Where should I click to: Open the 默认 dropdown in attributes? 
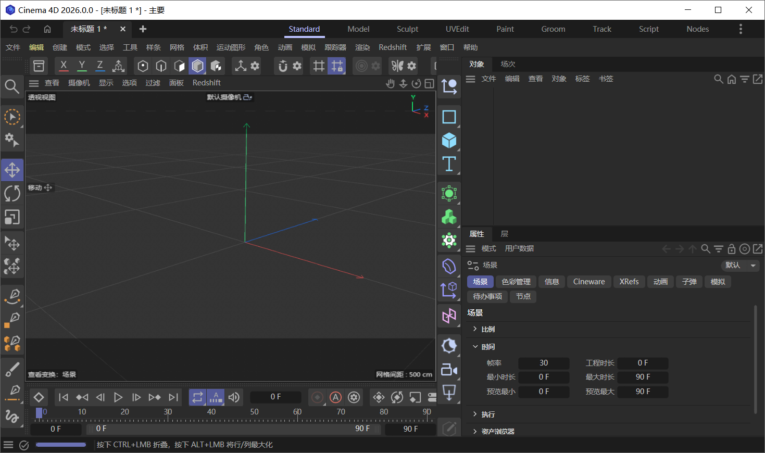click(x=740, y=265)
